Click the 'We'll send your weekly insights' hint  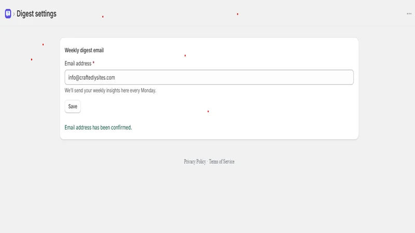[110, 90]
